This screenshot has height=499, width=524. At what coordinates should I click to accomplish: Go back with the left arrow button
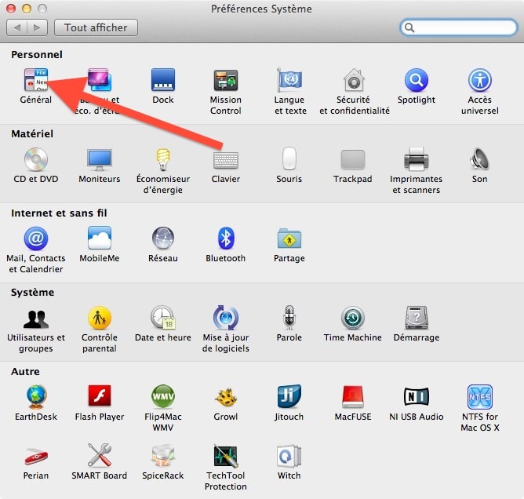click(x=16, y=27)
